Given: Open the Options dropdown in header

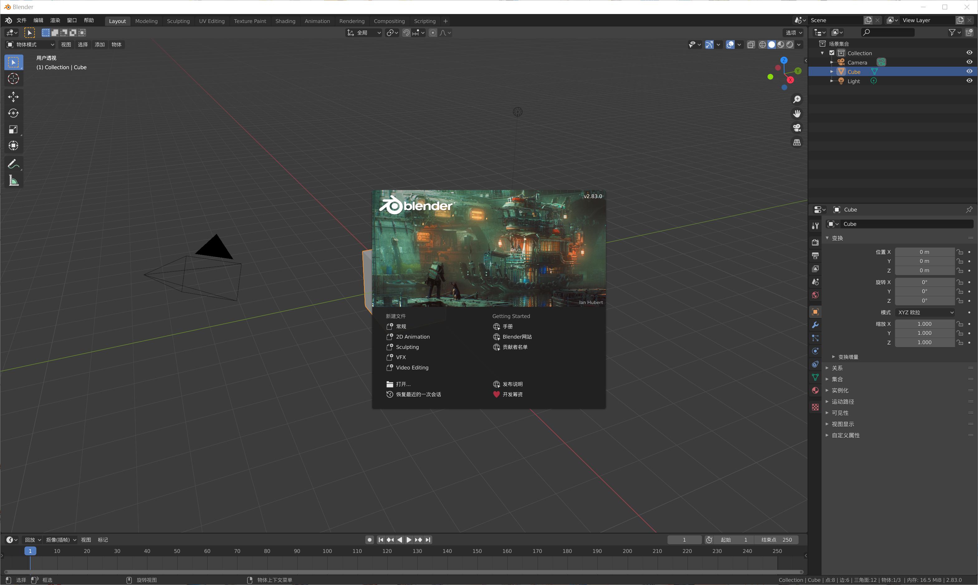Looking at the screenshot, I should point(793,33).
